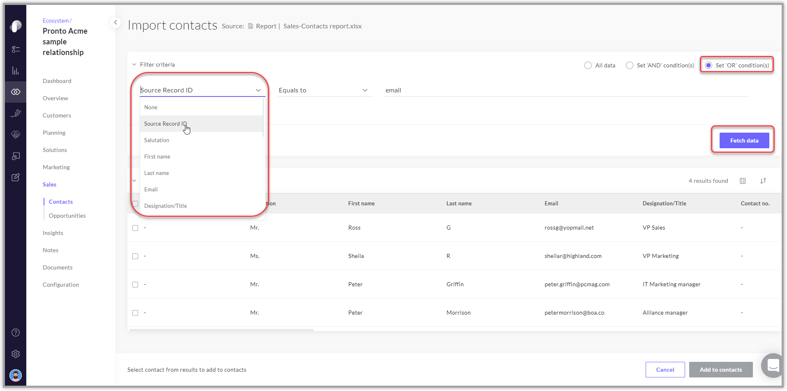Open Marketing in the side menu

[x=56, y=167]
